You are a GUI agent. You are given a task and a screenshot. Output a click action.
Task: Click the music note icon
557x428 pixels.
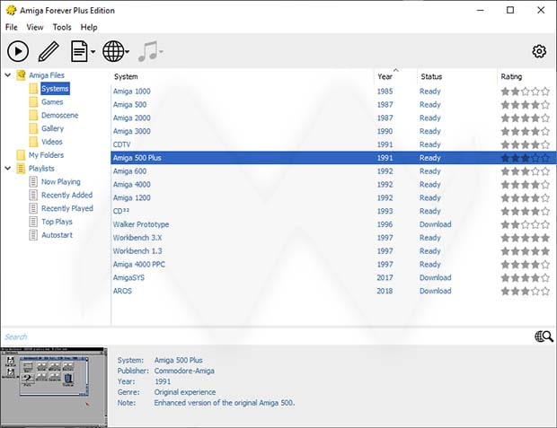coord(147,52)
